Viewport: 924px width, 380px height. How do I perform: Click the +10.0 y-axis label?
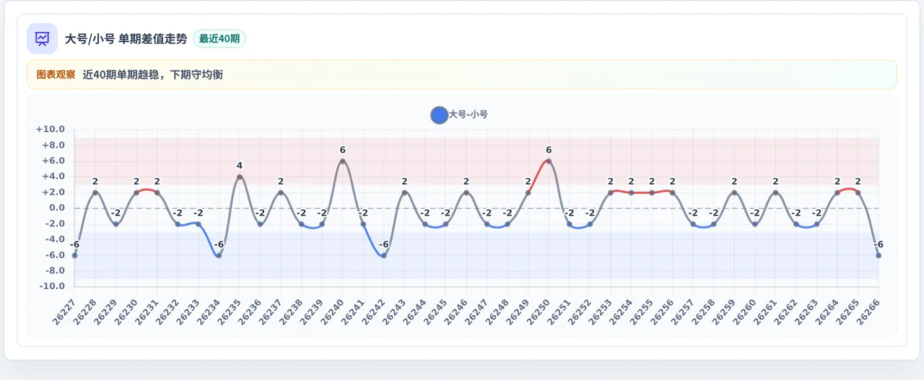51,130
